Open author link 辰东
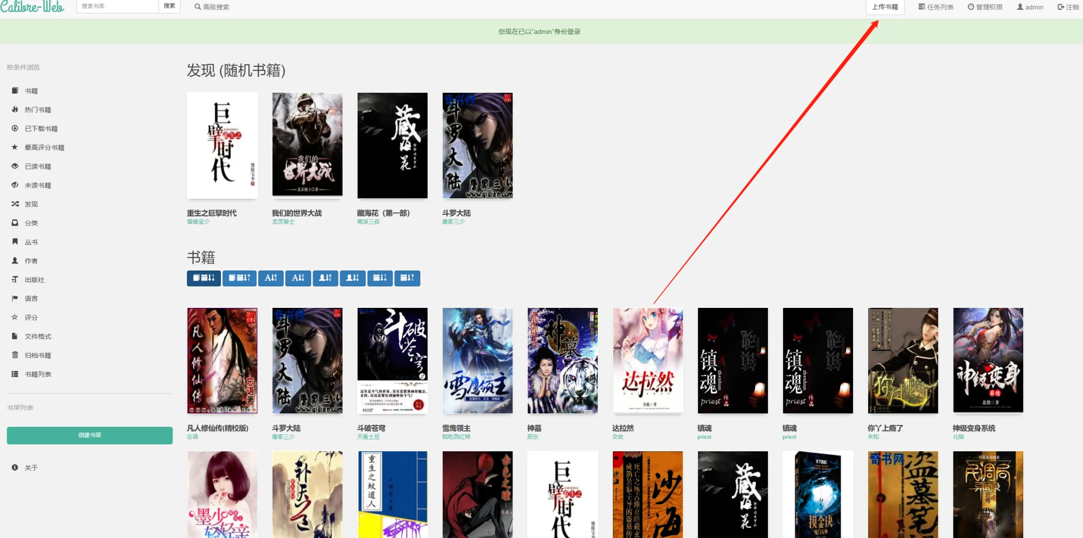Image resolution: width=1083 pixels, height=538 pixels. tap(533, 437)
